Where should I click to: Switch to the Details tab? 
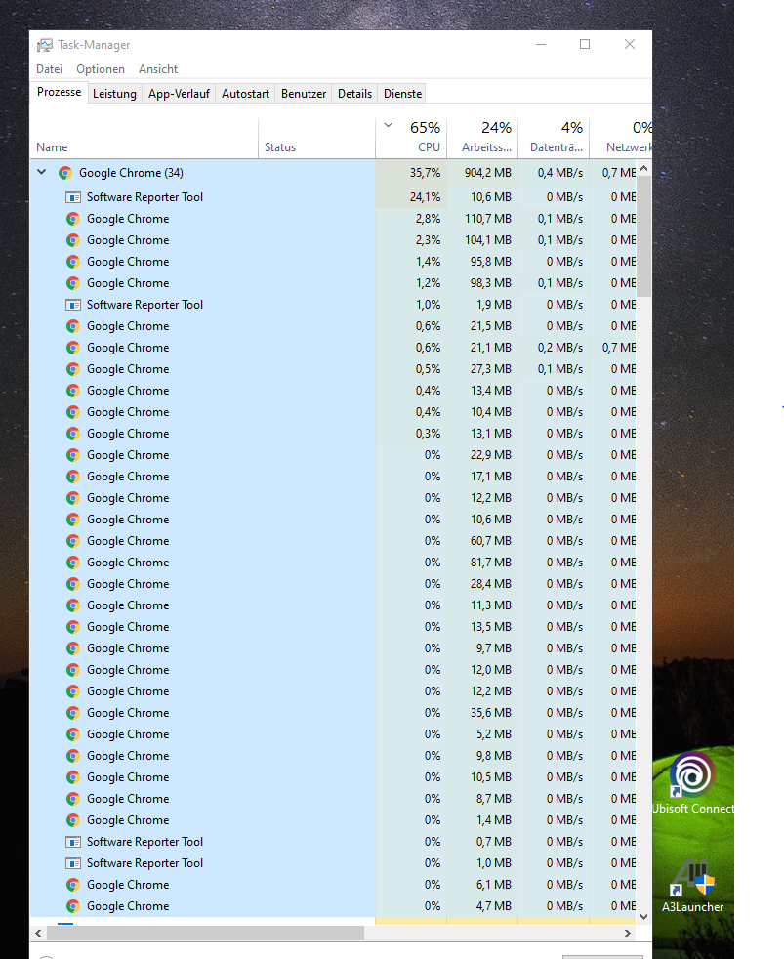(354, 94)
